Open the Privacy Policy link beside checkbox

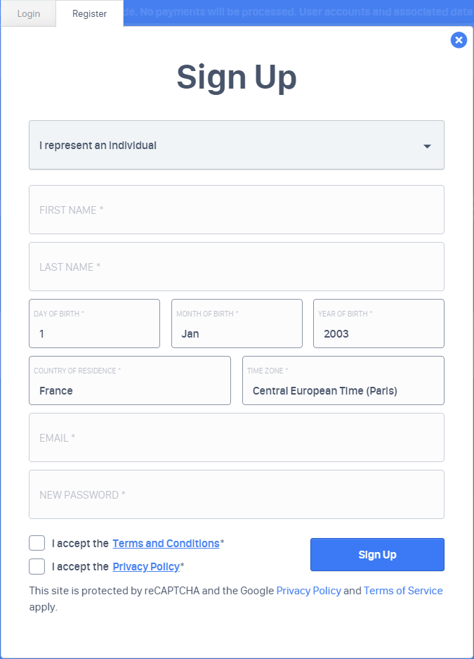point(146,567)
